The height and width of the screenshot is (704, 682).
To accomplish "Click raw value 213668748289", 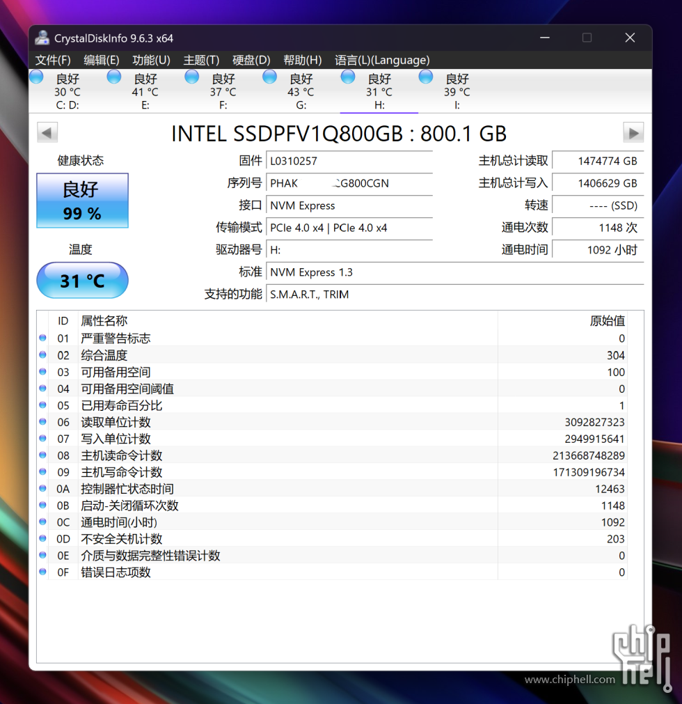I will [589, 455].
